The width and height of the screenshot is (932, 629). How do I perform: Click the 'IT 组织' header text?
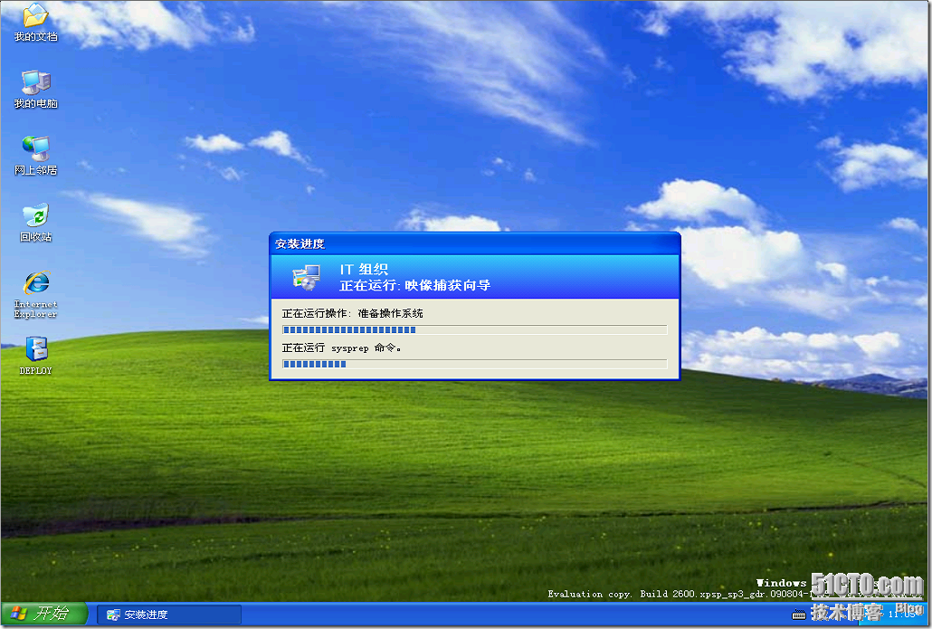(364, 270)
